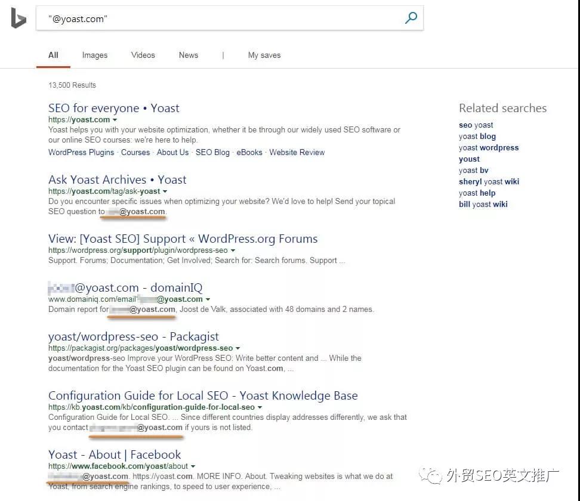
Task: Click related search "yoast bv"
Action: tap(473, 171)
